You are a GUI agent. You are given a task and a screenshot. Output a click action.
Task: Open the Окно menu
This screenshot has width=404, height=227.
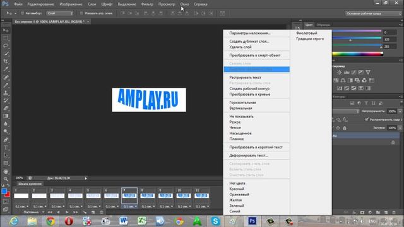pyautogui.click(x=184, y=4)
